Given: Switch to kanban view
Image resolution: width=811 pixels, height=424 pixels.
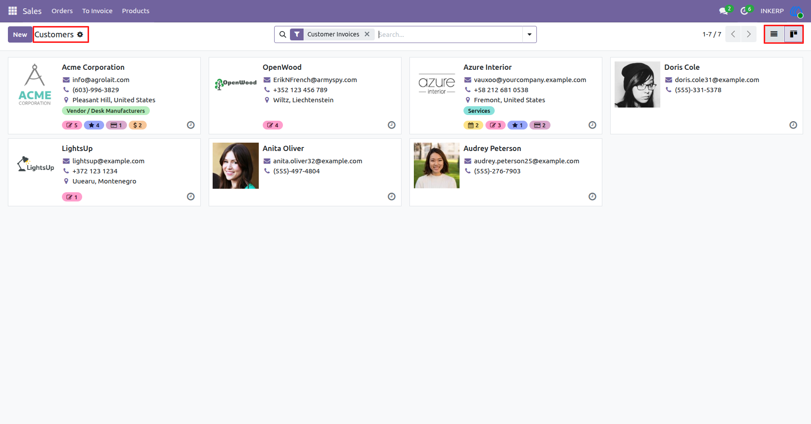Looking at the screenshot, I should click(x=793, y=34).
